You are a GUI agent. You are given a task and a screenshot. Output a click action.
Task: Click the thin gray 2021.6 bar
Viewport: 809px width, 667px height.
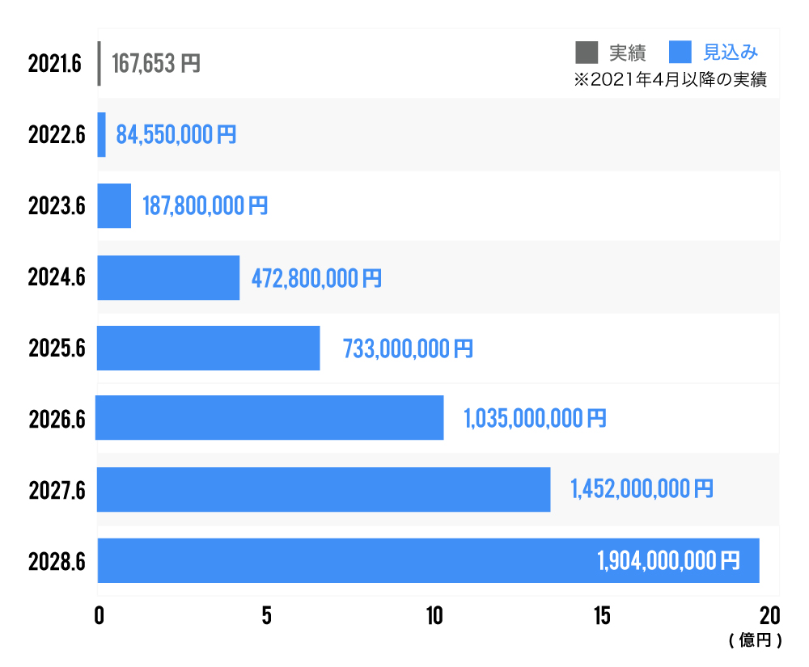click(99, 64)
